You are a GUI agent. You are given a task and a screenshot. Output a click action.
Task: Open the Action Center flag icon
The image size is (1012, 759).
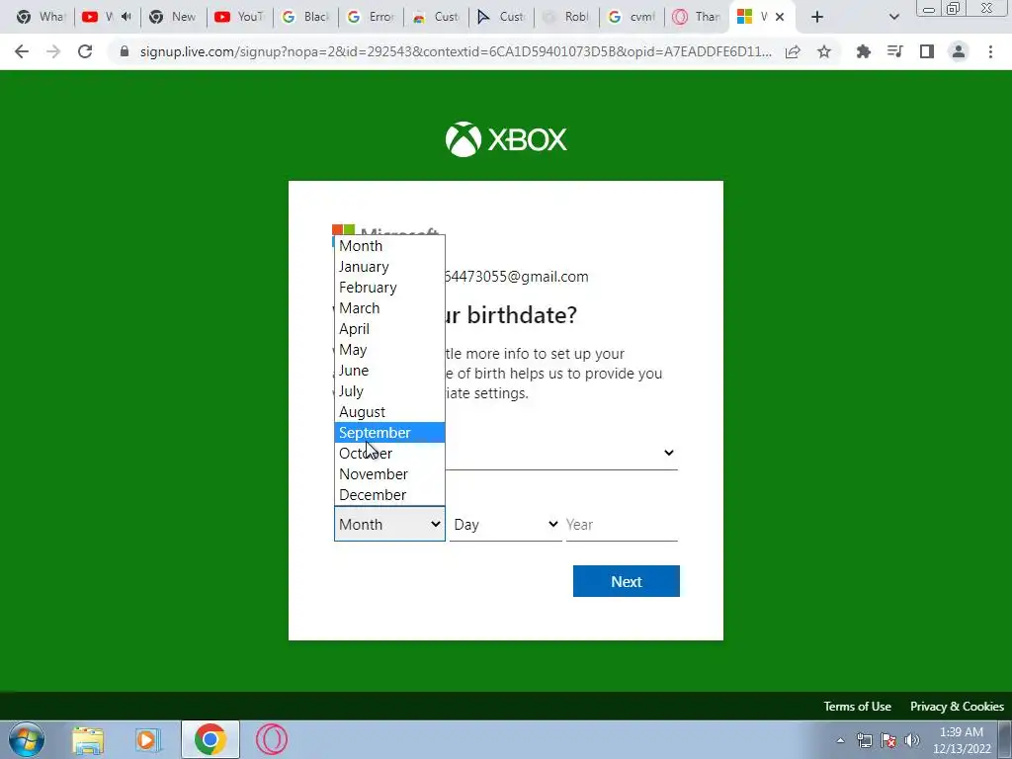click(x=888, y=740)
